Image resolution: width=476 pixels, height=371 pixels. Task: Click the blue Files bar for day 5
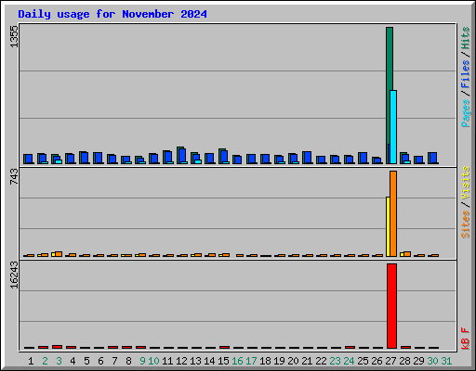click(85, 158)
